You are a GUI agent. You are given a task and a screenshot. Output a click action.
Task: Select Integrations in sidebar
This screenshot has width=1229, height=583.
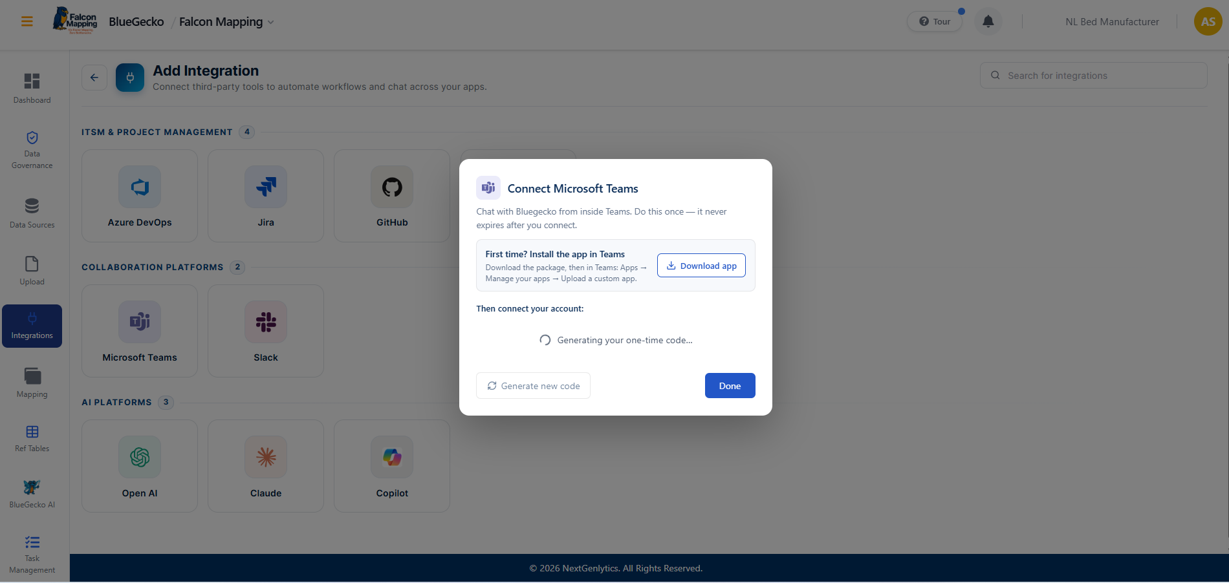tap(32, 326)
